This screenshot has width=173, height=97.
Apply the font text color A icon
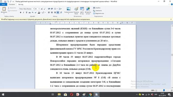point(39,13)
